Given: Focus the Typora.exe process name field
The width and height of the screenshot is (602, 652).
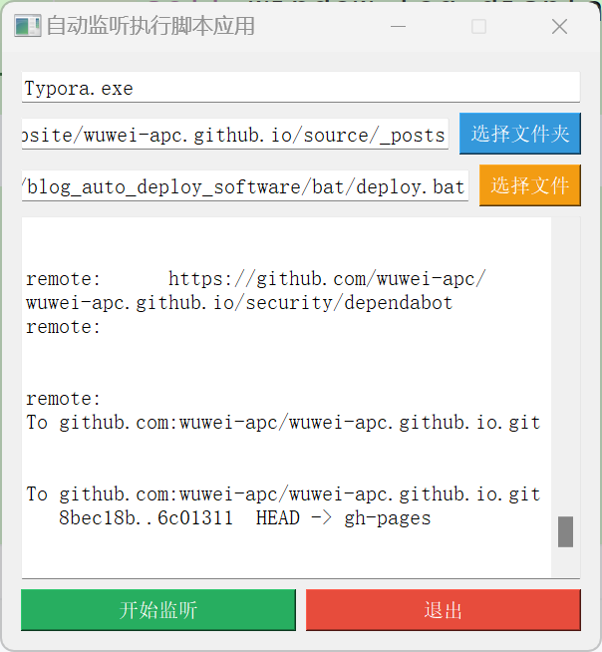Looking at the screenshot, I should coord(300,88).
